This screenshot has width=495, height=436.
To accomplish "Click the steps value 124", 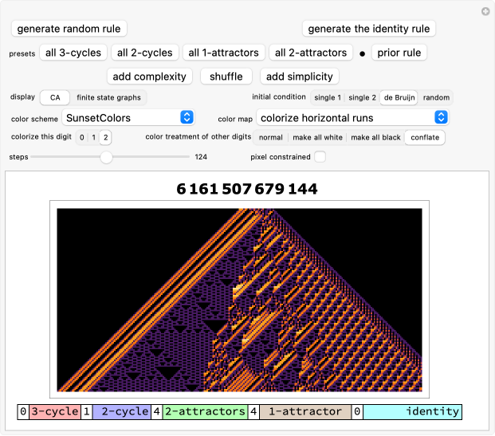I will pyautogui.click(x=201, y=157).
